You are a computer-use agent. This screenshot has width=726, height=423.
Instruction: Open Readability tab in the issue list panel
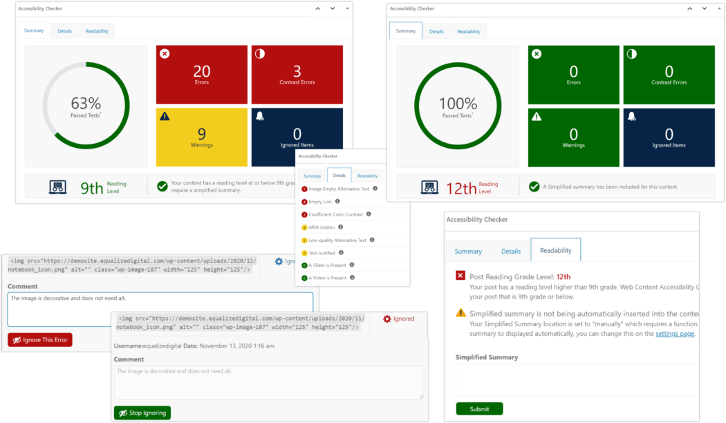[367, 176]
